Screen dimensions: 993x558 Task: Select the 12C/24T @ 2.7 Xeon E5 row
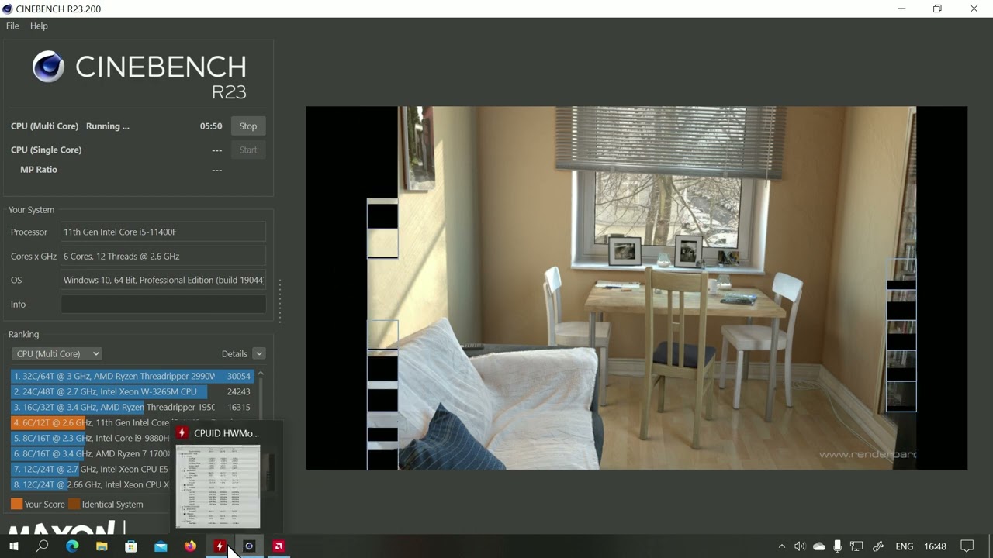91,469
